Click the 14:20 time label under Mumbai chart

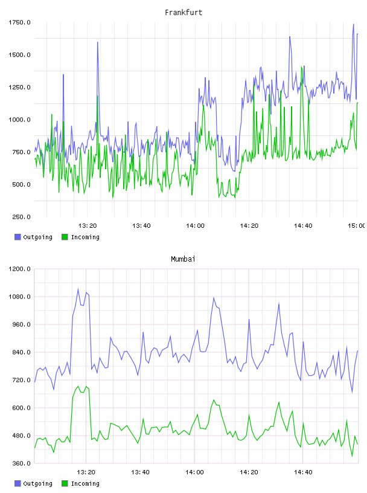pyautogui.click(x=249, y=472)
